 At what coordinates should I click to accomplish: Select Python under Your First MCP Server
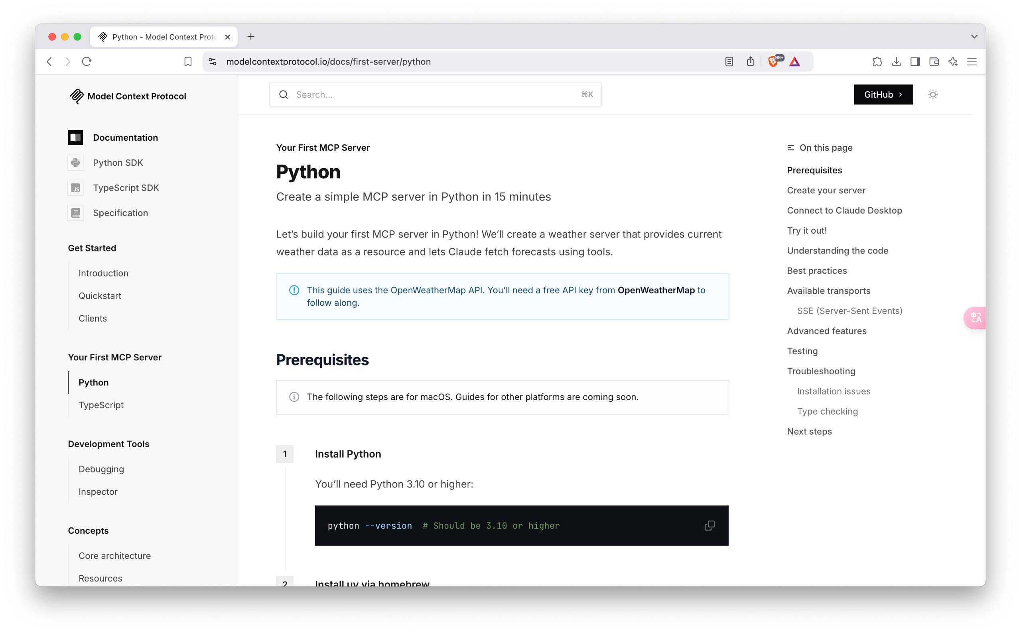click(93, 382)
